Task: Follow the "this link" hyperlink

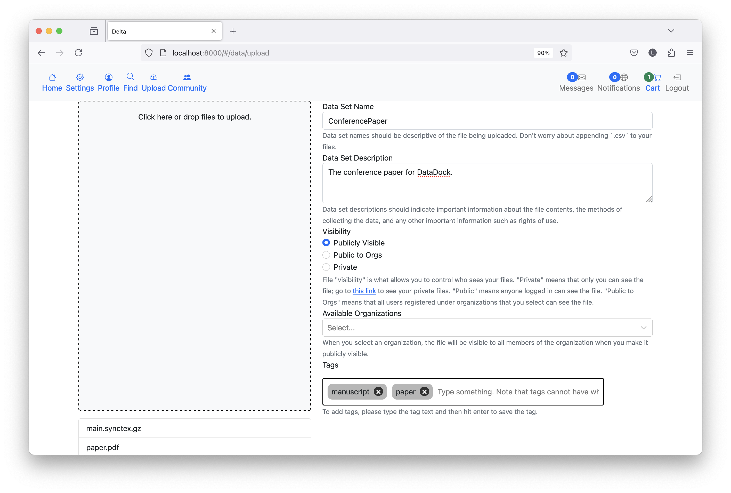Action: [364, 291]
